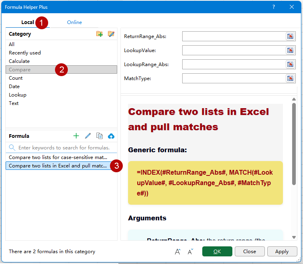Edit the category with pencil folder icon
Image resolution: width=303 pixels, height=264 pixels.
click(x=111, y=34)
